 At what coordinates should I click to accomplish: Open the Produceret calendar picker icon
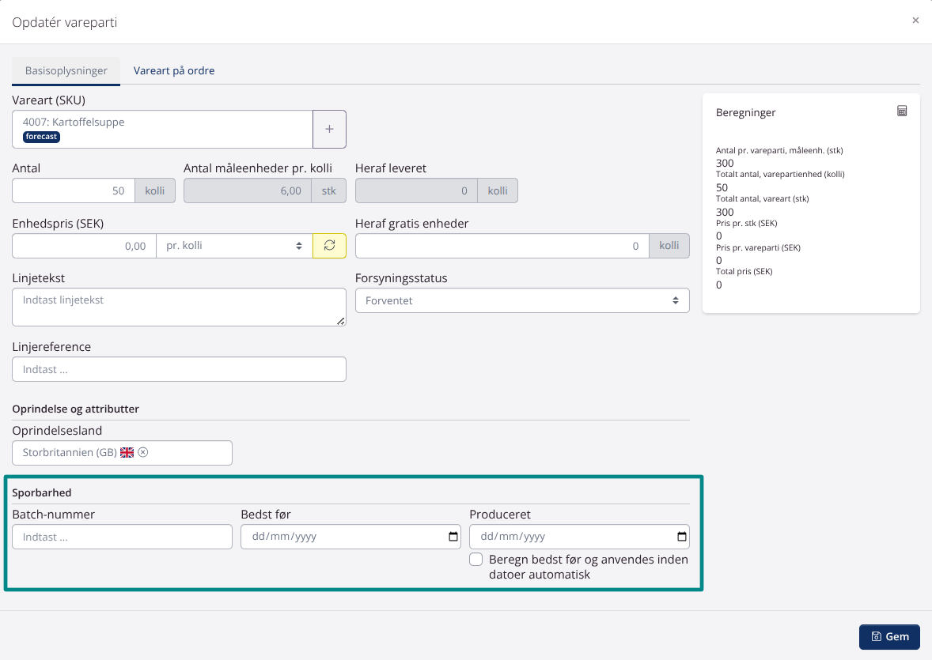point(682,537)
